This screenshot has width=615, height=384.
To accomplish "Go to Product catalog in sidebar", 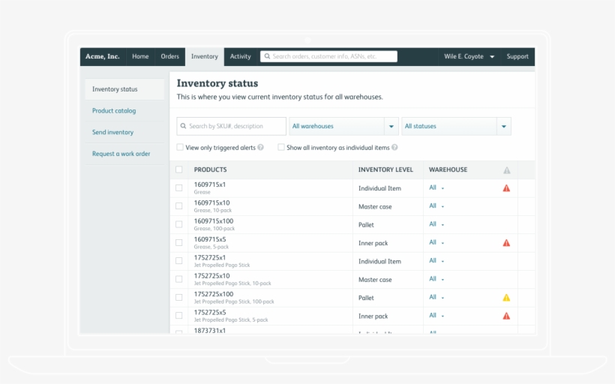I will tap(114, 111).
